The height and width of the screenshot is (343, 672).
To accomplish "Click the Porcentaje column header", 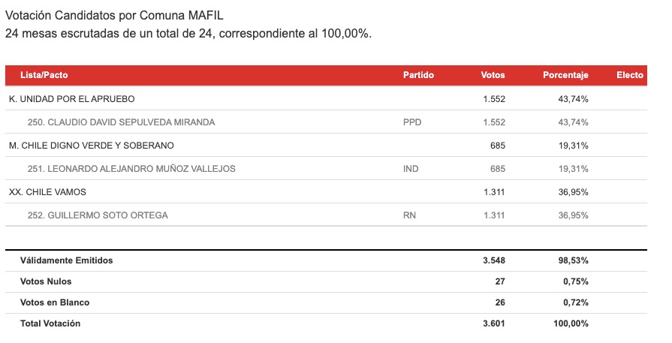I will [x=565, y=75].
